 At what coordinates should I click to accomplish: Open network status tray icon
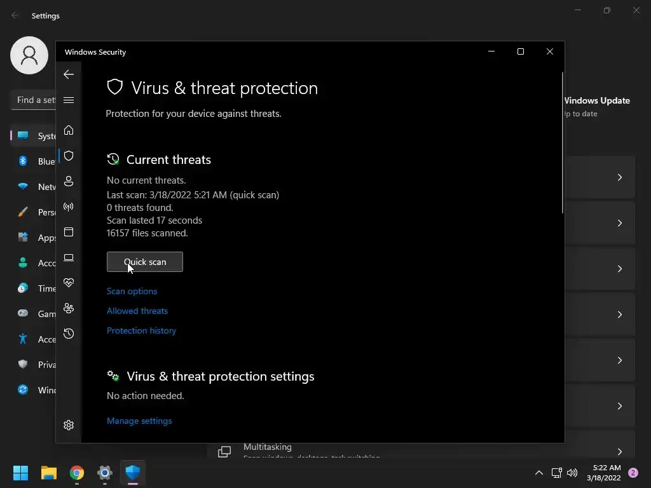coord(557,473)
